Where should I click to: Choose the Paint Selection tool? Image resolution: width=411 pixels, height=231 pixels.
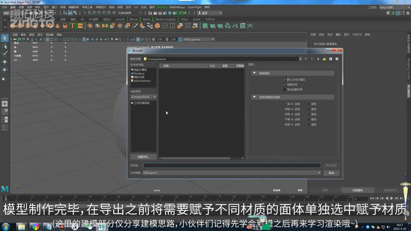[5, 54]
